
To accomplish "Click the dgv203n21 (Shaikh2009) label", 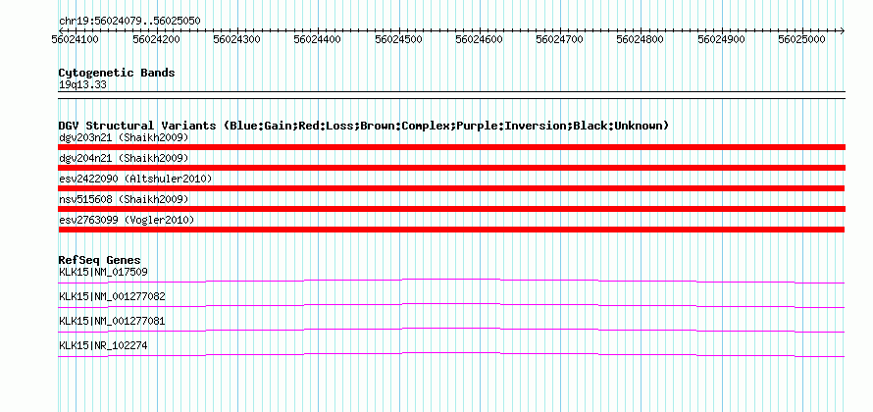I will (x=125, y=137).
